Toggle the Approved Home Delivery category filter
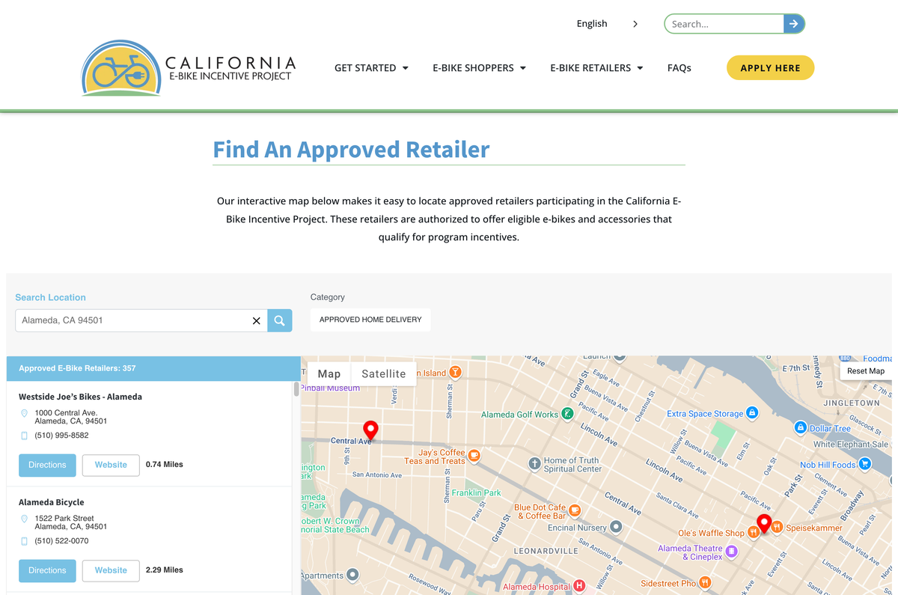This screenshot has height=595, width=898. click(370, 320)
